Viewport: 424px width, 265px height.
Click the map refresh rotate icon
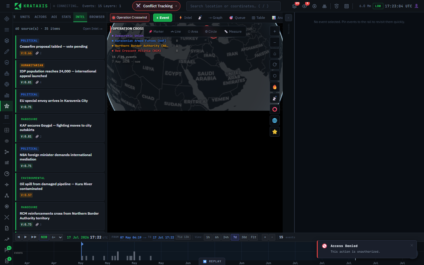pyautogui.click(x=275, y=64)
